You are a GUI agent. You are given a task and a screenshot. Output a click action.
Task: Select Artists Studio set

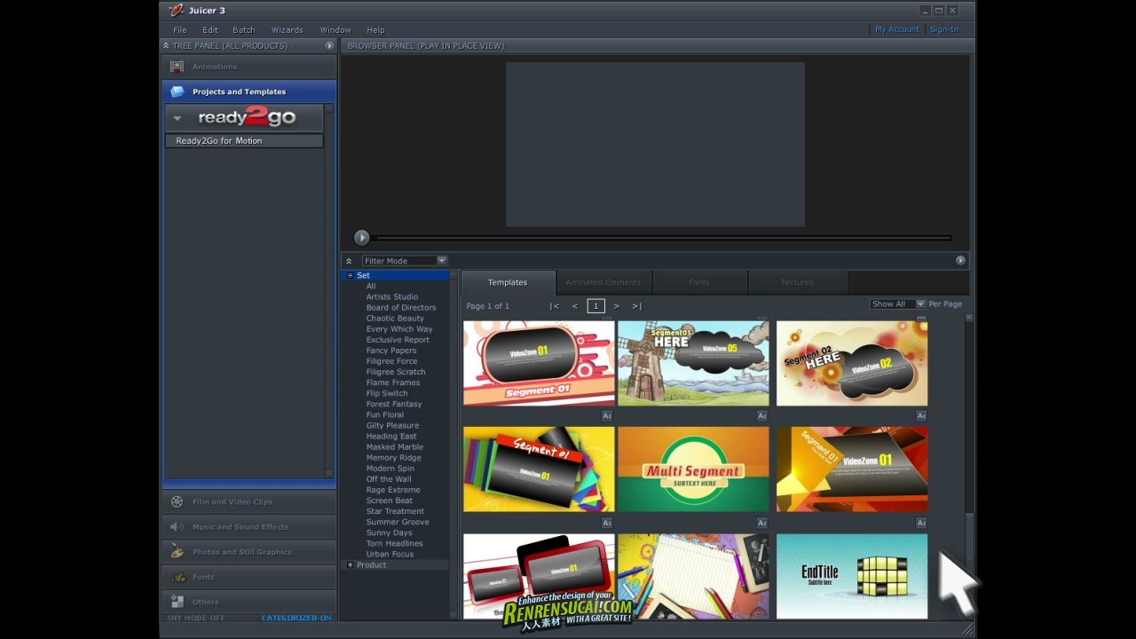(392, 296)
